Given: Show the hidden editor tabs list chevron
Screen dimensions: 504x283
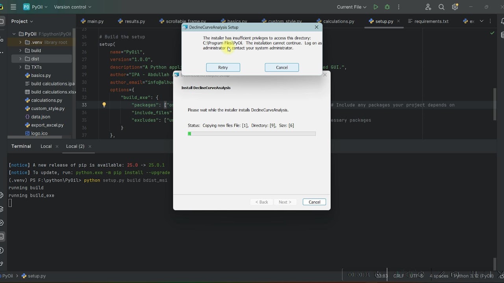Looking at the screenshot, I should pyautogui.click(x=481, y=21).
